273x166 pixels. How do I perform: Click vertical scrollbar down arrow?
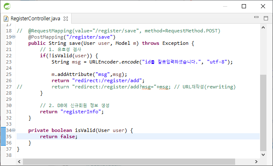[263, 154]
